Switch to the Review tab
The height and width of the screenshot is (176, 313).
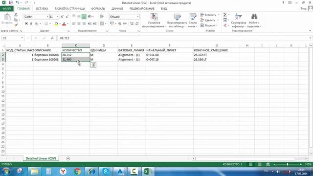[142, 9]
